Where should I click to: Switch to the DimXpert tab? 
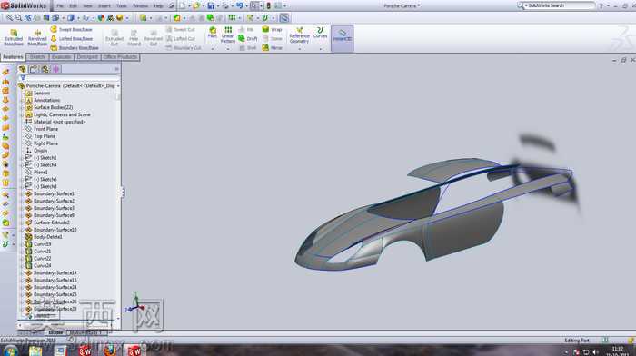pos(87,57)
